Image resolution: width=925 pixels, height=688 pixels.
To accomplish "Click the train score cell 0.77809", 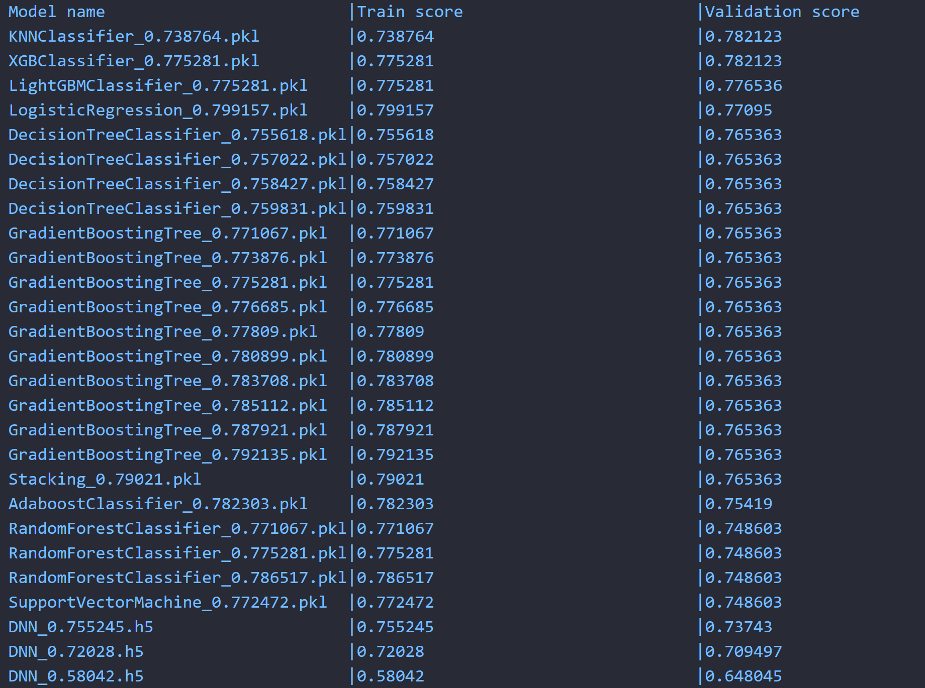I will pos(391,332).
